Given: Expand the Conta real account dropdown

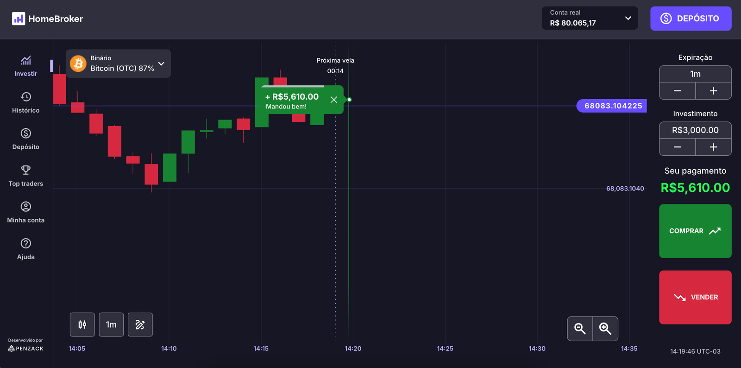Looking at the screenshot, I should coord(590,18).
